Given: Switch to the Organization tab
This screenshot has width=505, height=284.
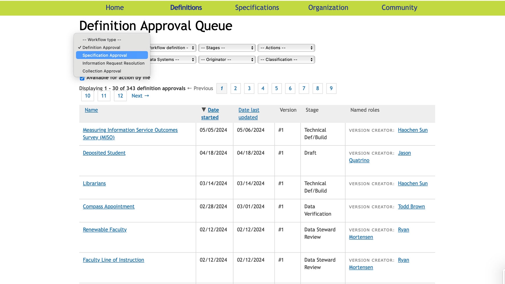Looking at the screenshot, I should (x=328, y=8).
